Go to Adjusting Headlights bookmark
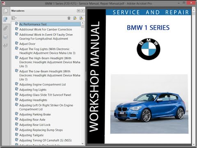Viewport: 197px width, 148px height. click(33, 100)
